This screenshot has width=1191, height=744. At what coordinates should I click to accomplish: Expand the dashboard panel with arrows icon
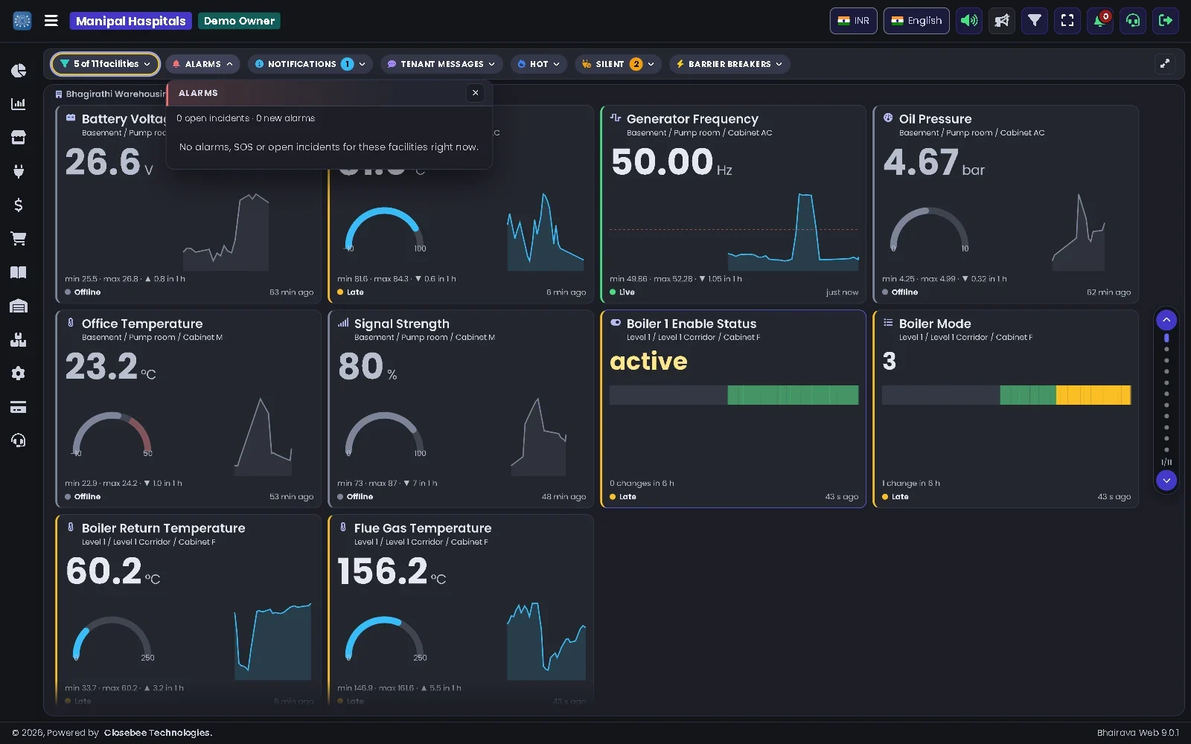coord(1165,64)
